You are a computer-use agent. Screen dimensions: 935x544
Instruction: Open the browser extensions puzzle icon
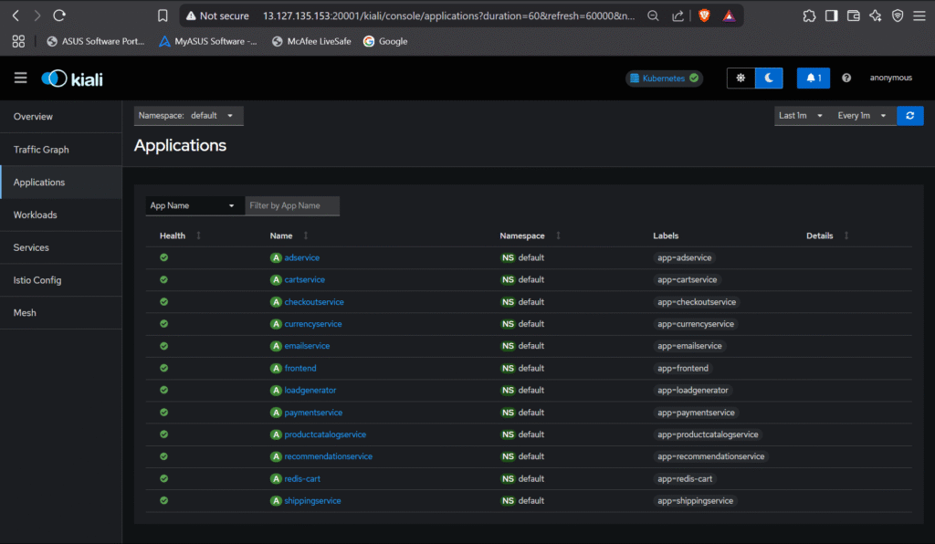coord(809,16)
